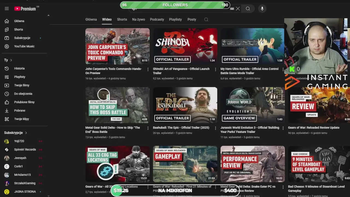Open the hamburger guide menu
Screen dimensions: 350x197
[x=7, y=9]
